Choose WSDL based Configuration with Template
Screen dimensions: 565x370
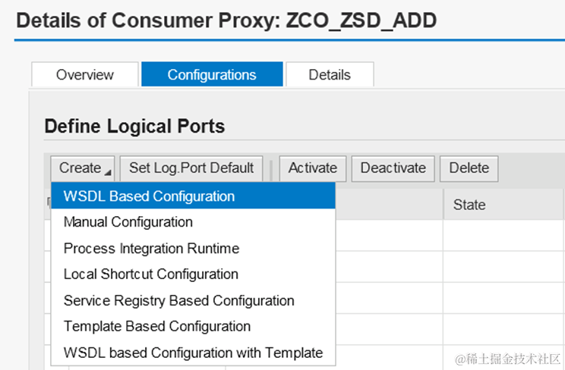(193, 353)
